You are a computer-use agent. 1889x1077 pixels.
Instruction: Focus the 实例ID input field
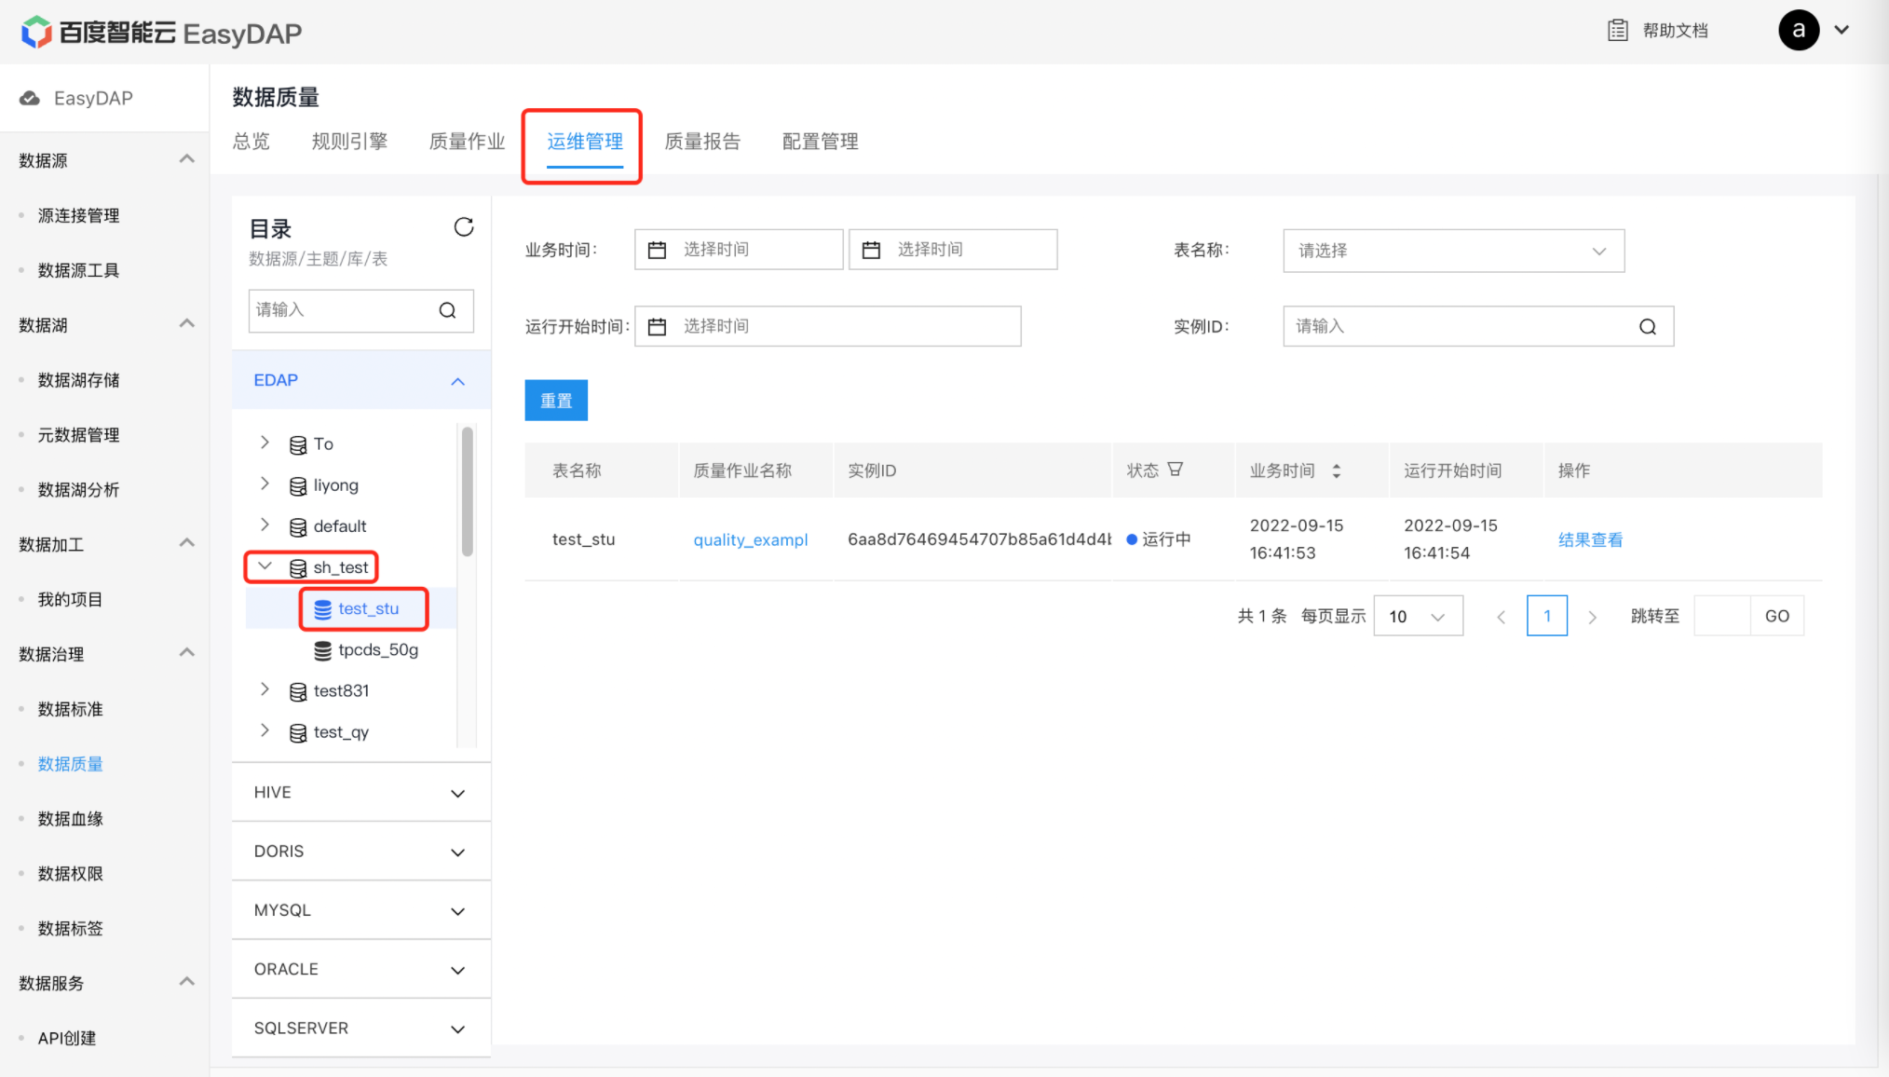1478,327
